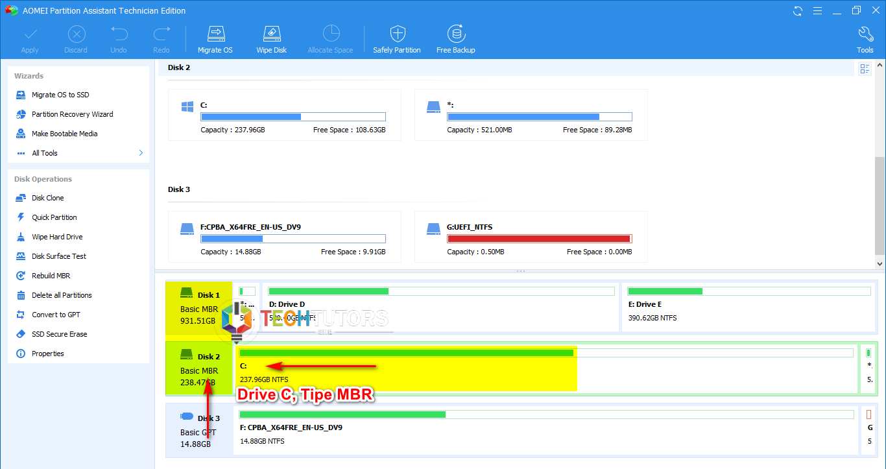Click the Redo arrow icon

coord(161,34)
